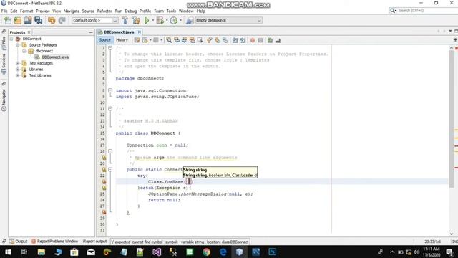This screenshot has height=258, width=458.
Task: Open Report Problems Window
Action: point(54,242)
